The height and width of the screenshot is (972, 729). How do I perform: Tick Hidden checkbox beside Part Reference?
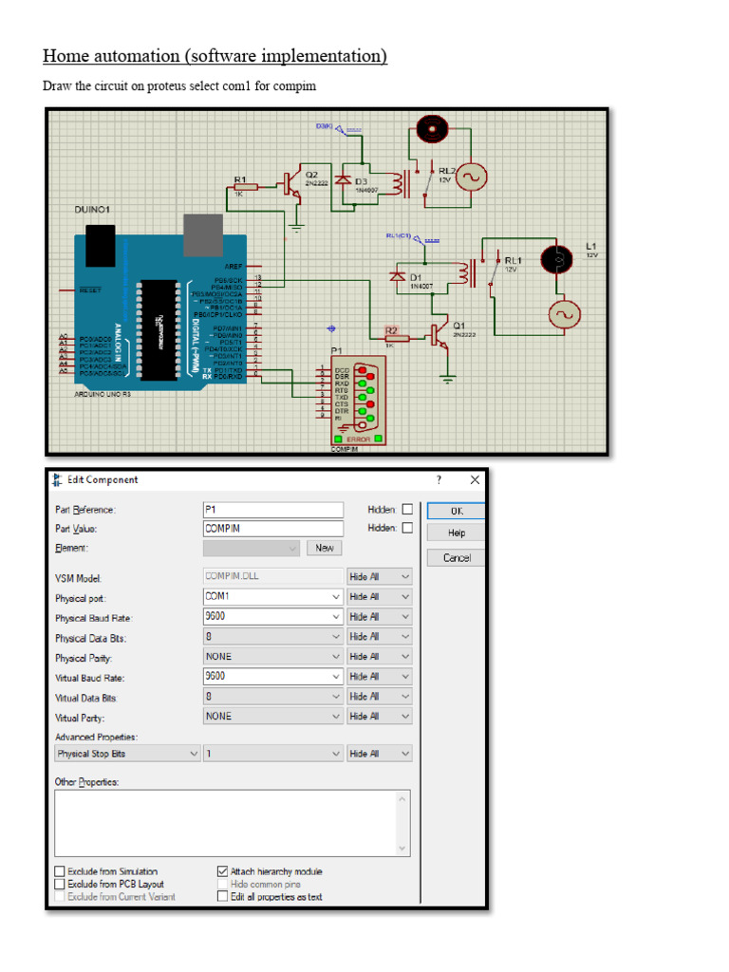coord(407,509)
